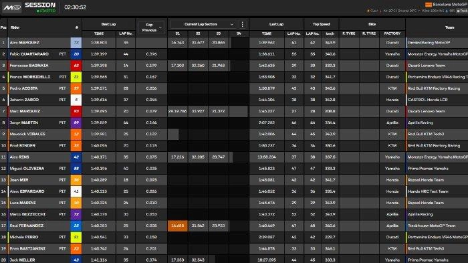468x263 pixels.
Task: Click the CASTROL Honda LCR team name
Action: pos(428,100)
